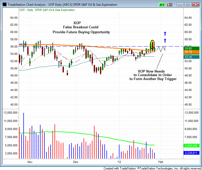Screen dimensions: 202x170
Task: Click 'Provide Future Buying Opportunity' text
Action: click(81, 32)
